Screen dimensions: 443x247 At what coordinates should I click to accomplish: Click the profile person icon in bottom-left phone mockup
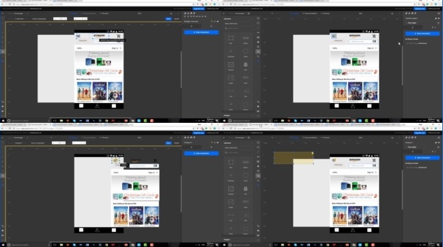coord(97,230)
